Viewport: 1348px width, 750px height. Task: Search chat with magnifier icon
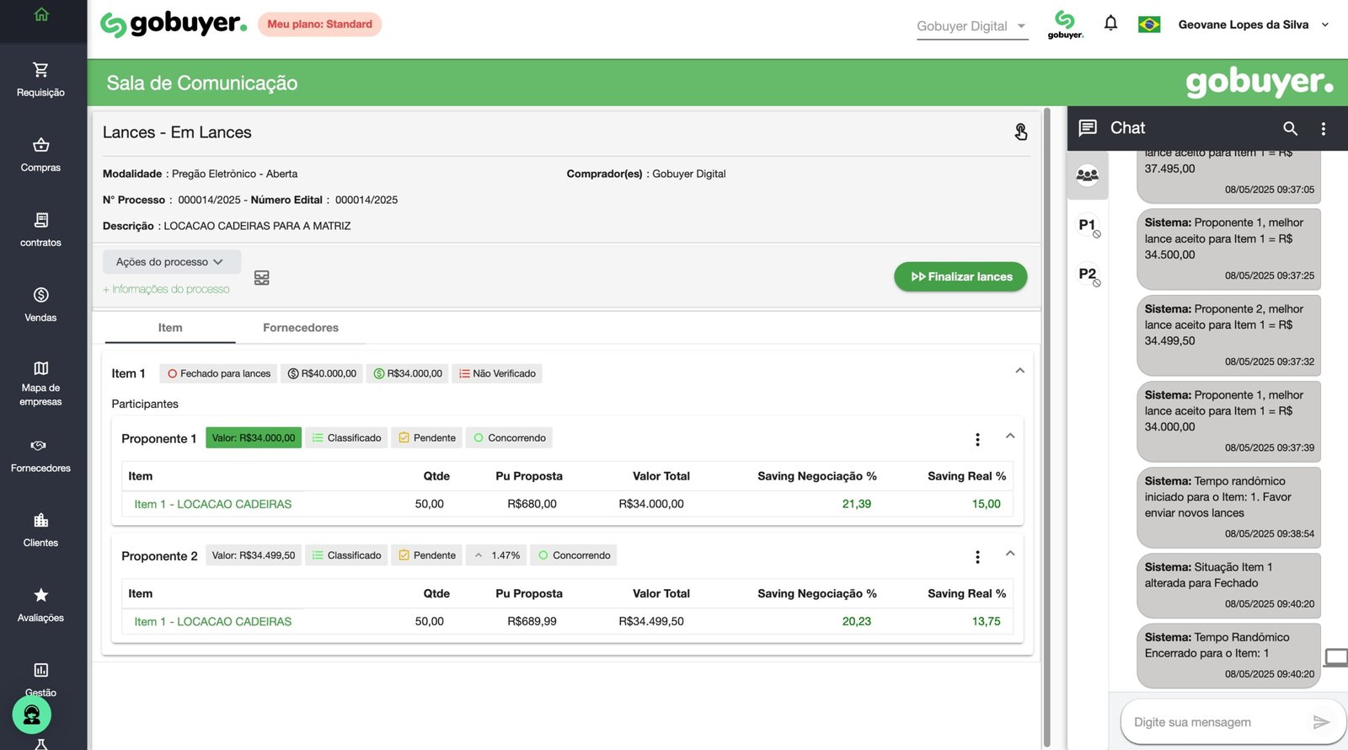point(1290,128)
